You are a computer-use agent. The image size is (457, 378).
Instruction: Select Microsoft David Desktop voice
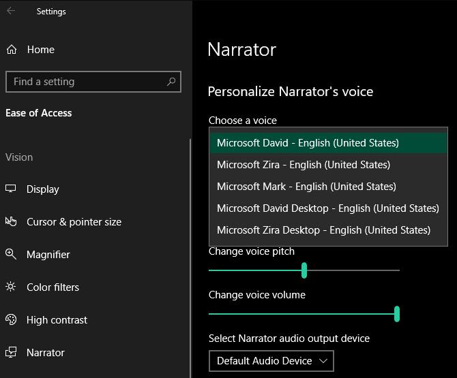328,208
